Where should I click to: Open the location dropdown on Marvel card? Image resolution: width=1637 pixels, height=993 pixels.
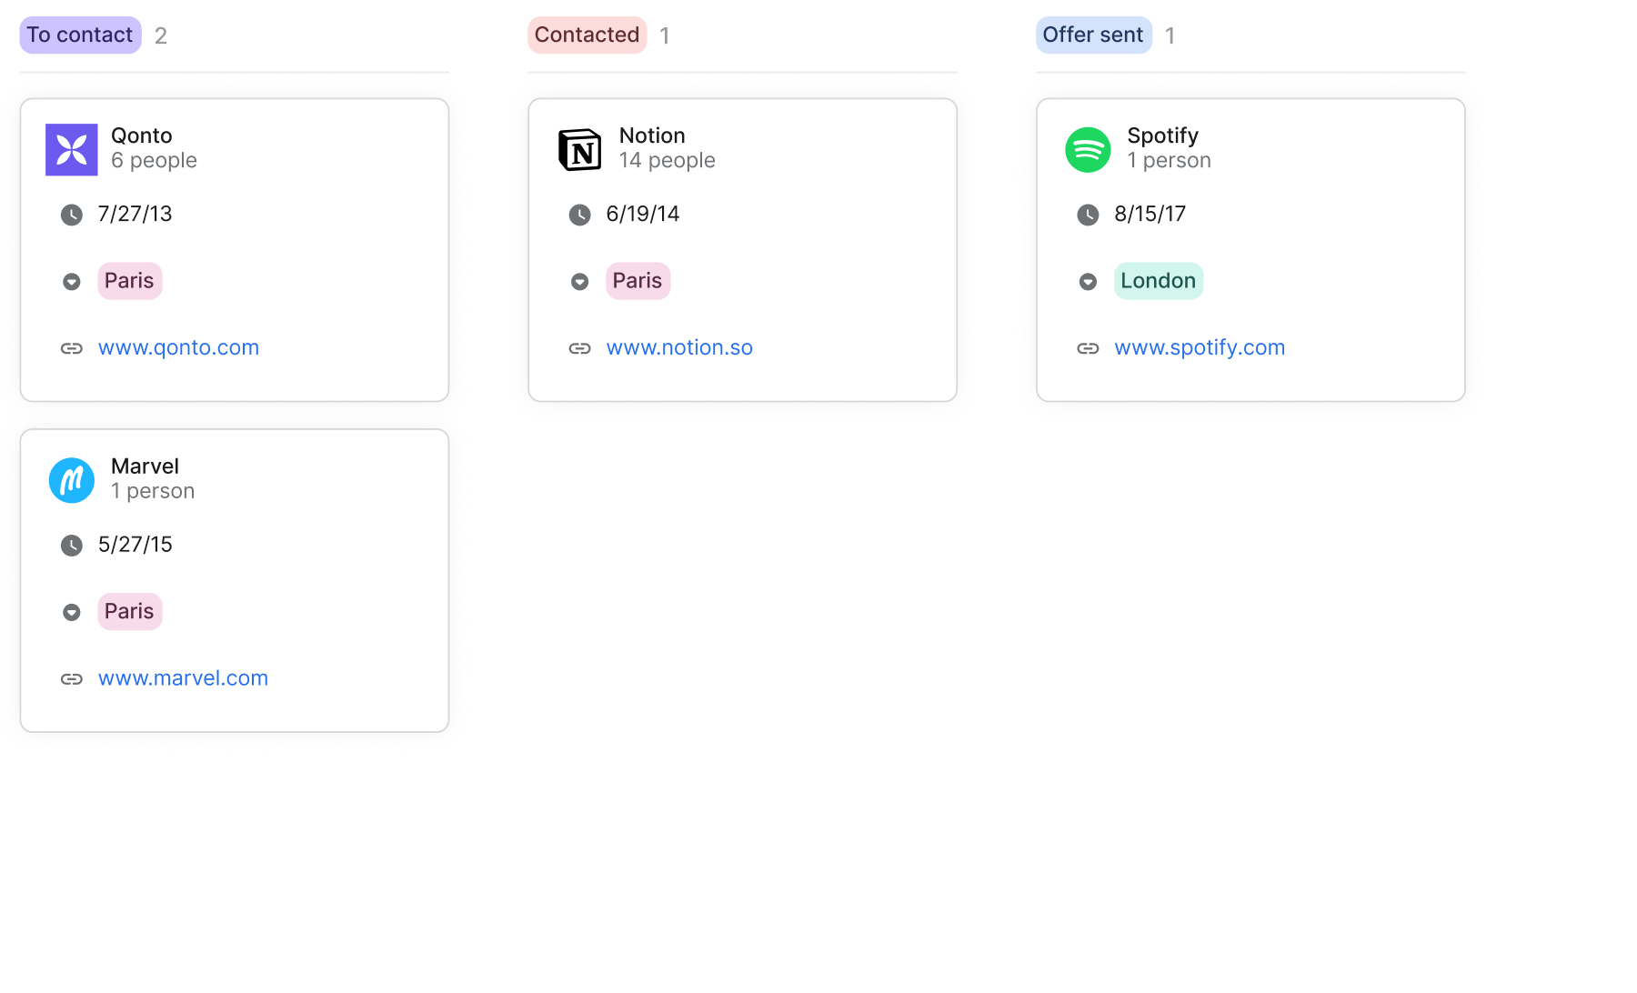click(72, 612)
